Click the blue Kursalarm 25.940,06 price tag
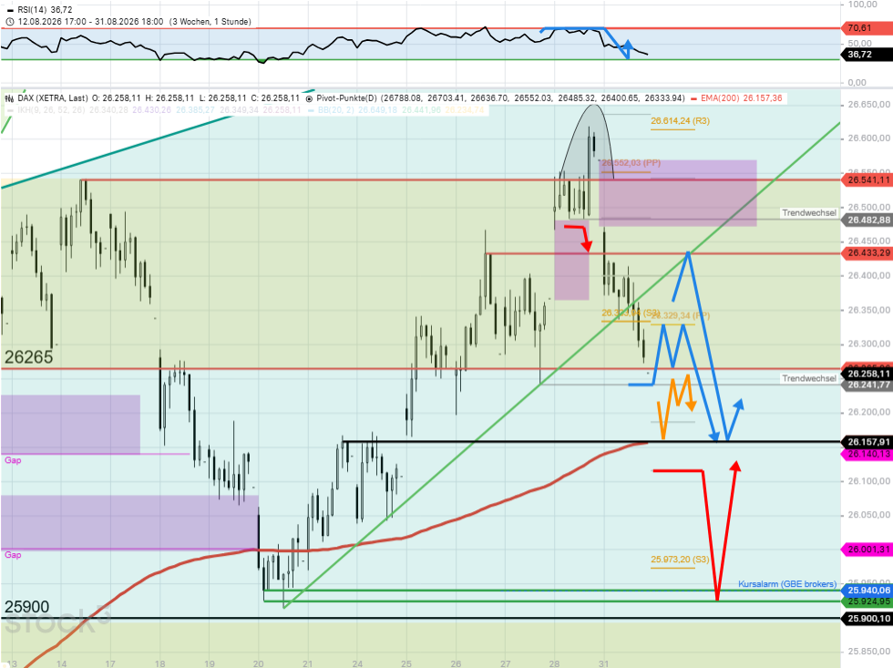The width and height of the screenshot is (893, 668). click(x=867, y=590)
